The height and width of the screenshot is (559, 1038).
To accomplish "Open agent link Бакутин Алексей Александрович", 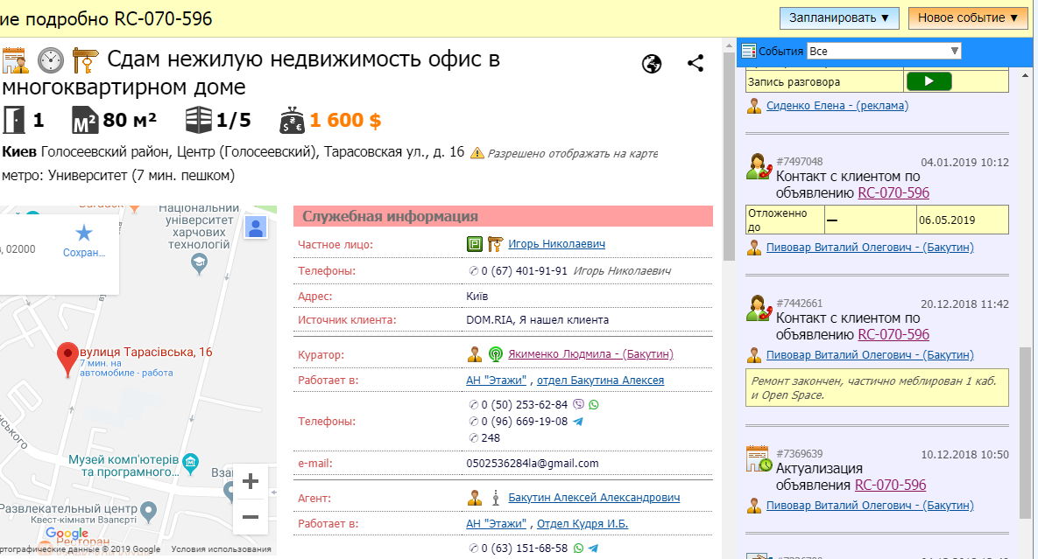I will [594, 498].
